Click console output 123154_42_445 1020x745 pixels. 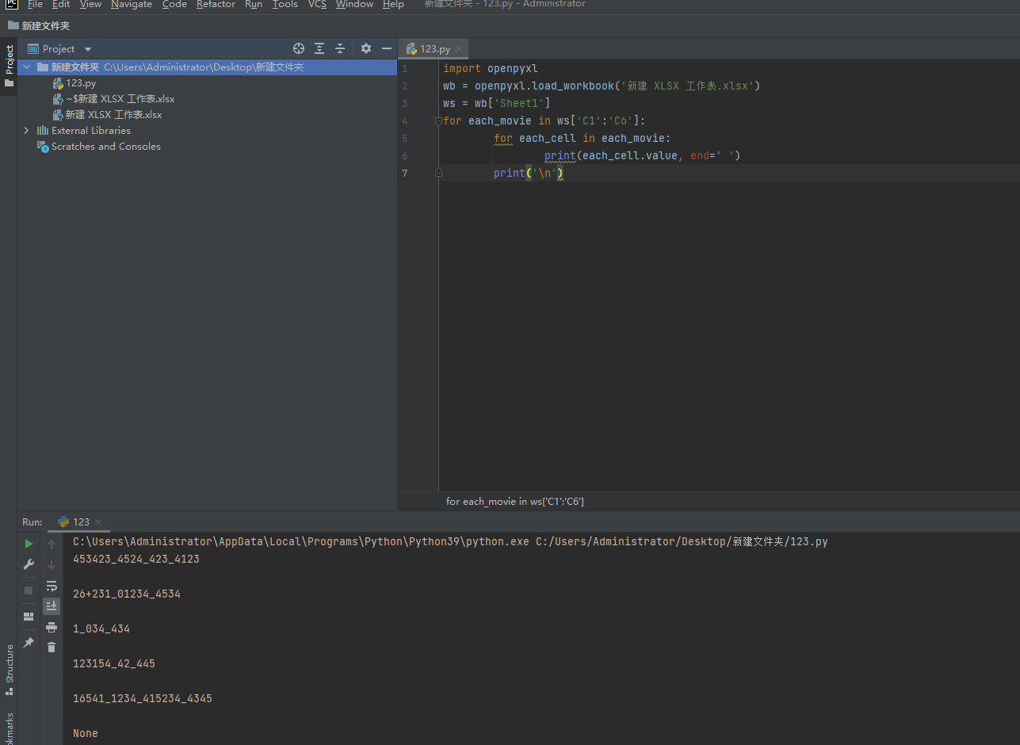[114, 664]
